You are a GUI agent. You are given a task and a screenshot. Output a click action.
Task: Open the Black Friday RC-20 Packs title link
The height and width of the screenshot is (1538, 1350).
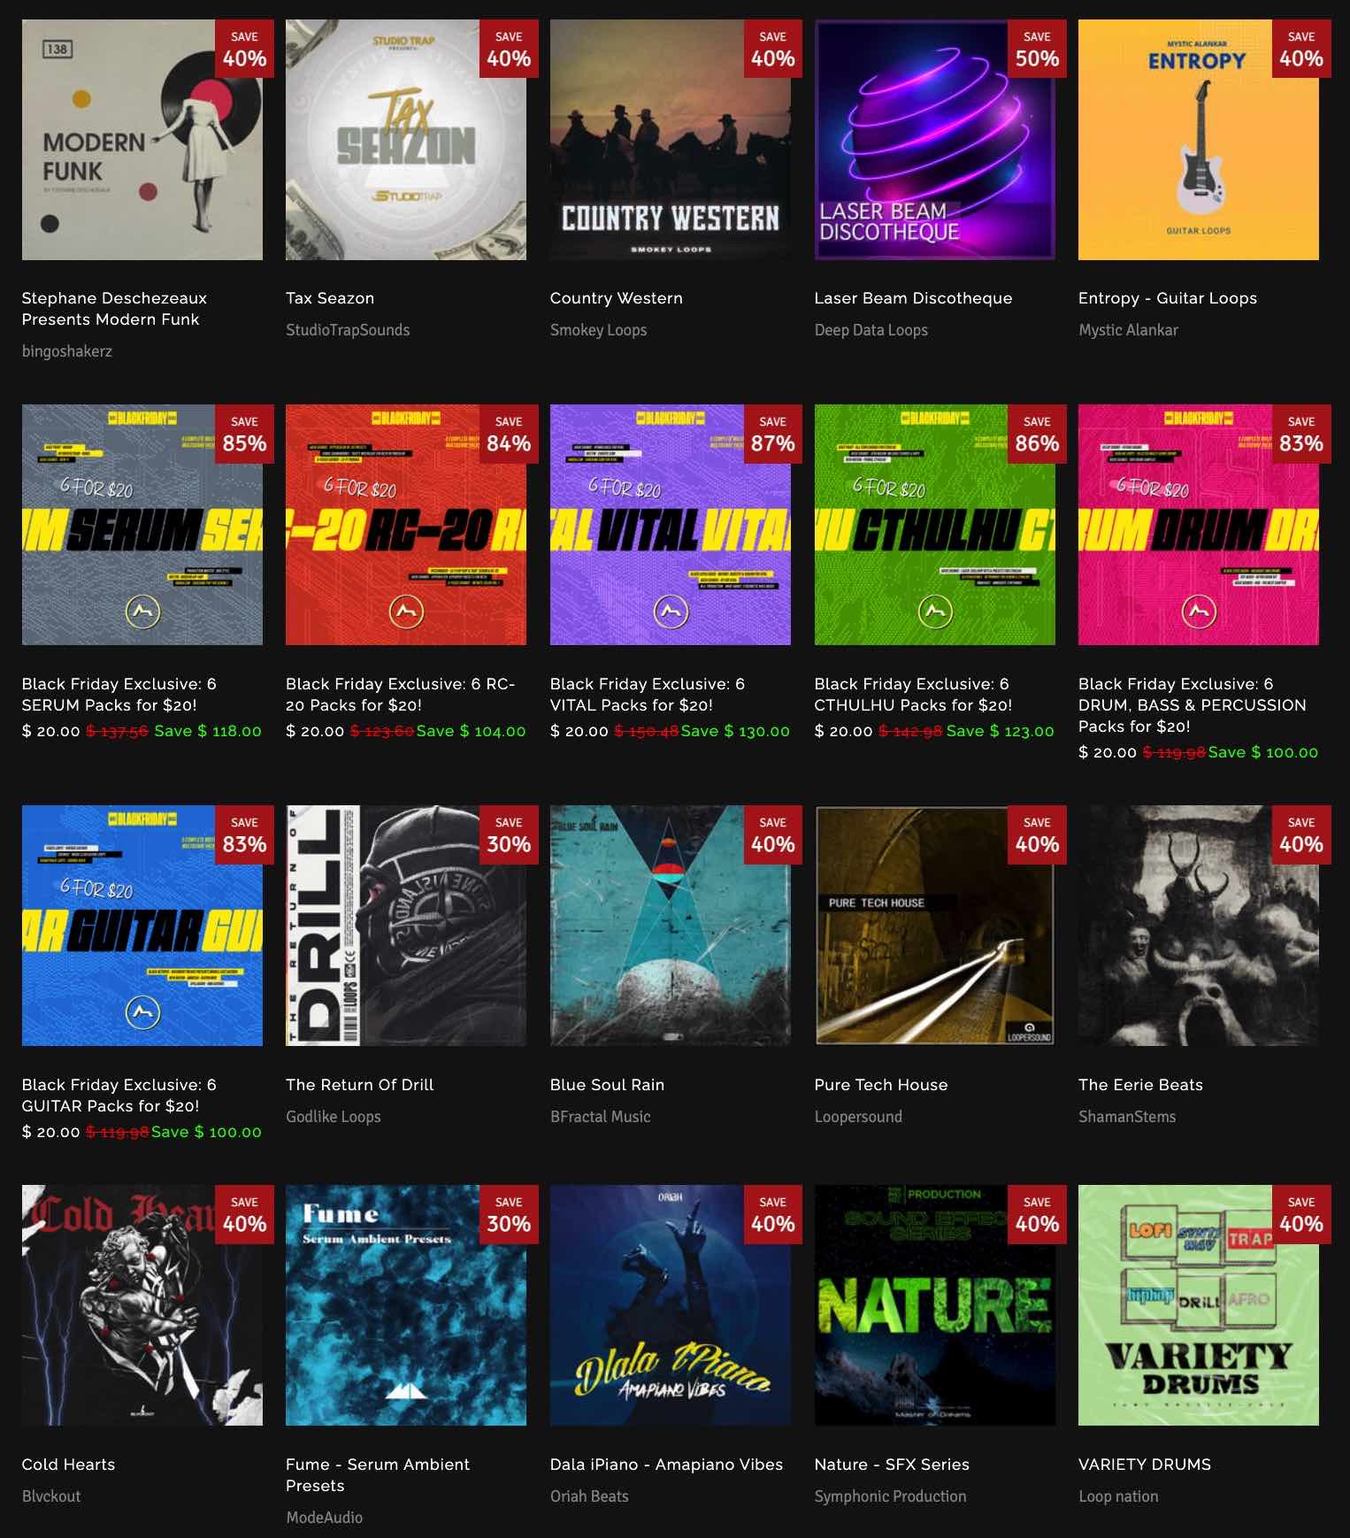click(x=400, y=695)
